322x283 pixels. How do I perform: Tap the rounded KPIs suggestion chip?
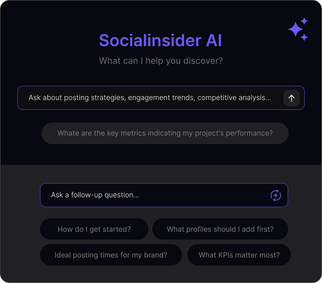coord(239,255)
